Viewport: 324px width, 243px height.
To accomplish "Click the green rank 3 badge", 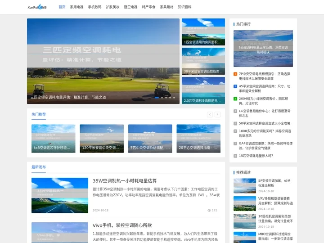I will [235, 99].
